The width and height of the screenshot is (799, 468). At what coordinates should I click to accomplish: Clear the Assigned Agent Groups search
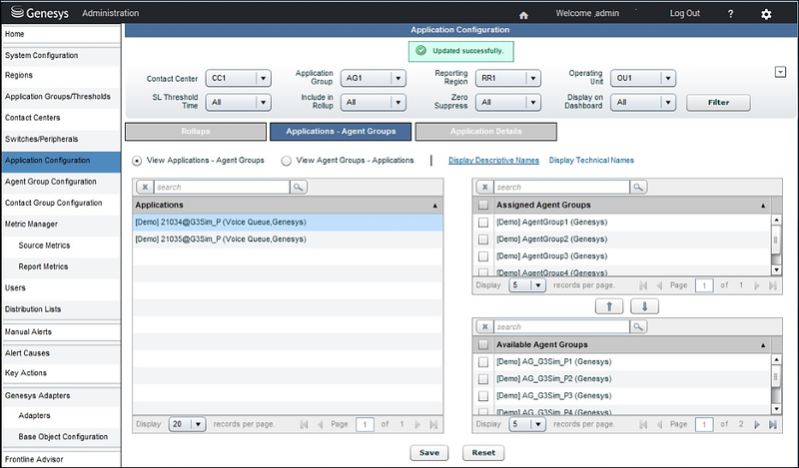pos(485,187)
